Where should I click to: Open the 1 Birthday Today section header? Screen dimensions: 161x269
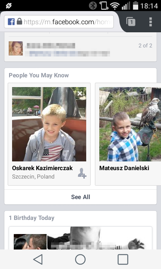(32, 218)
